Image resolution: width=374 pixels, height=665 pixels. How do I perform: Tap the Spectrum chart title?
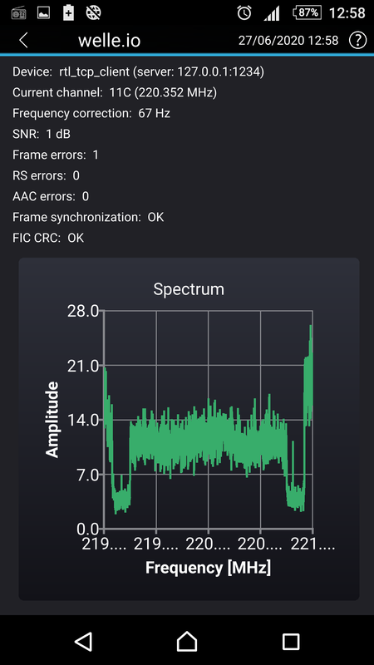click(x=189, y=289)
